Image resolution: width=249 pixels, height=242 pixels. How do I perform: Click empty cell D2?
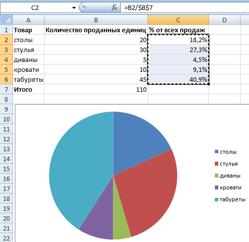coord(224,40)
